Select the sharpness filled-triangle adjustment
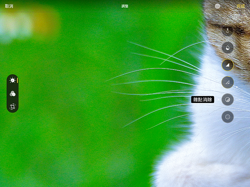This screenshot has width=250, height=187. 227,65
